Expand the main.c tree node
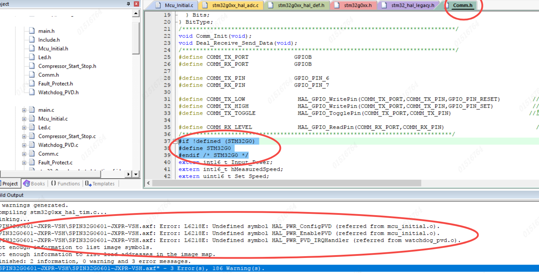Screen dimensions: 539x273 (x=24, y=110)
